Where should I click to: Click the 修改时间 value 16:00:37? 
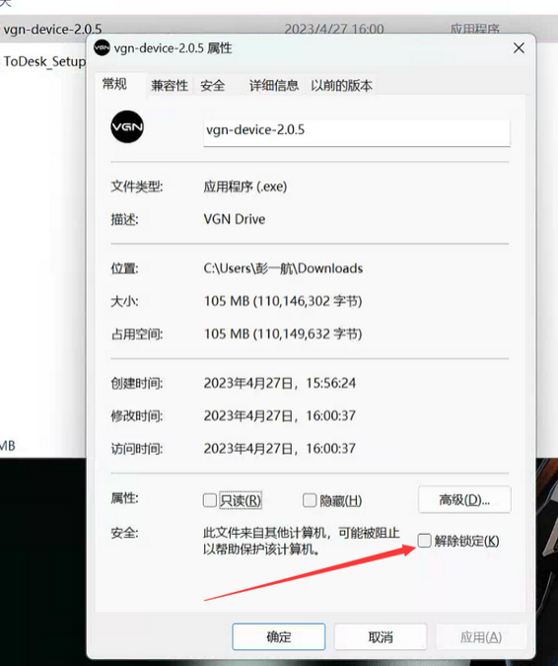point(331,415)
